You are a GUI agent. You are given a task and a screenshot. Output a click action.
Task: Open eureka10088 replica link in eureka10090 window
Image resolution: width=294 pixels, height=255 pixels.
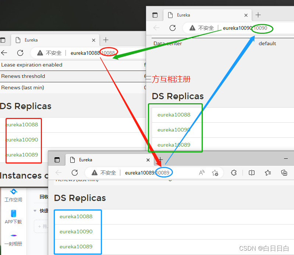coord(174,115)
